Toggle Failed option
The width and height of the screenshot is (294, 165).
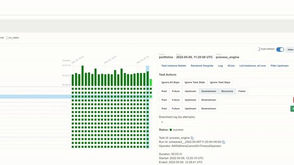point(242,91)
